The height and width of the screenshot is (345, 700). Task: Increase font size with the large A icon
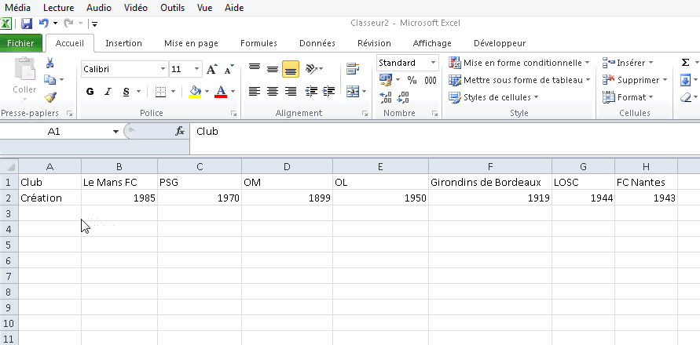point(211,69)
